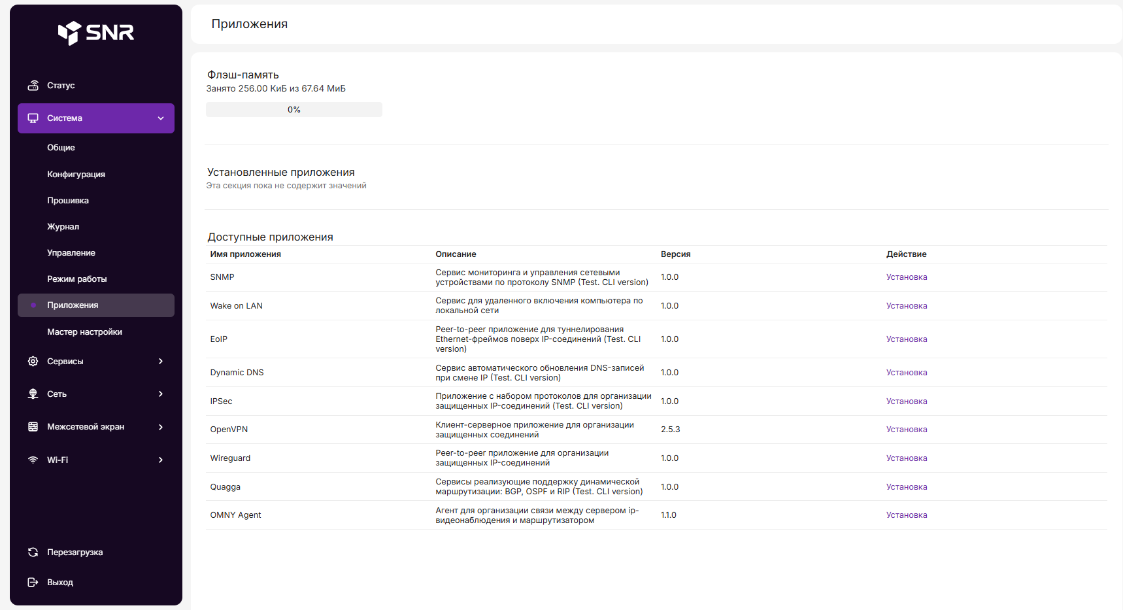Image resolution: width=1123 pixels, height=610 pixels.
Task: Click the flash memory usage bar
Action: point(294,110)
